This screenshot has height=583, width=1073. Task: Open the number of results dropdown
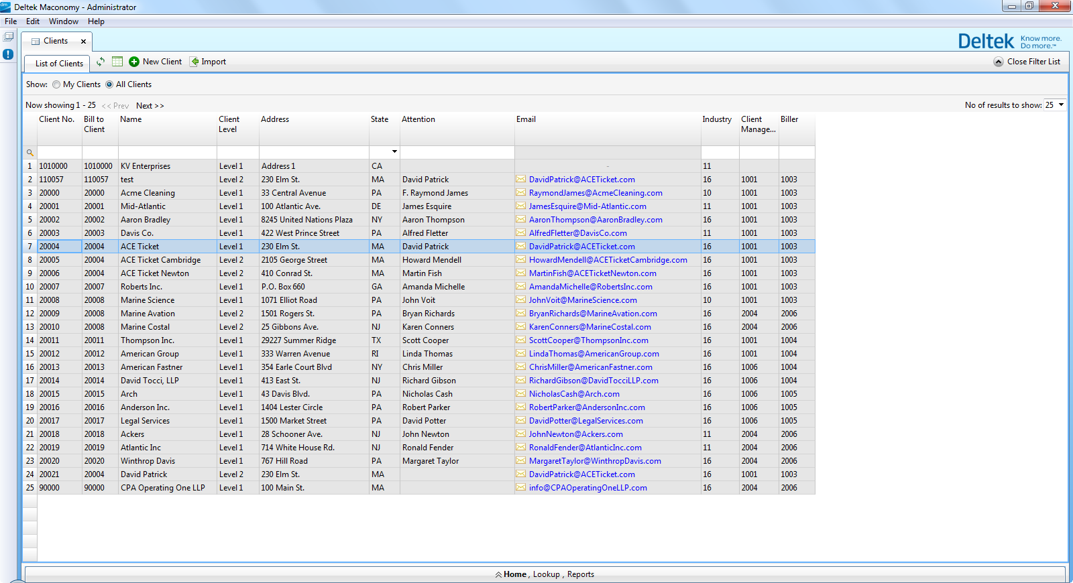pos(1062,105)
